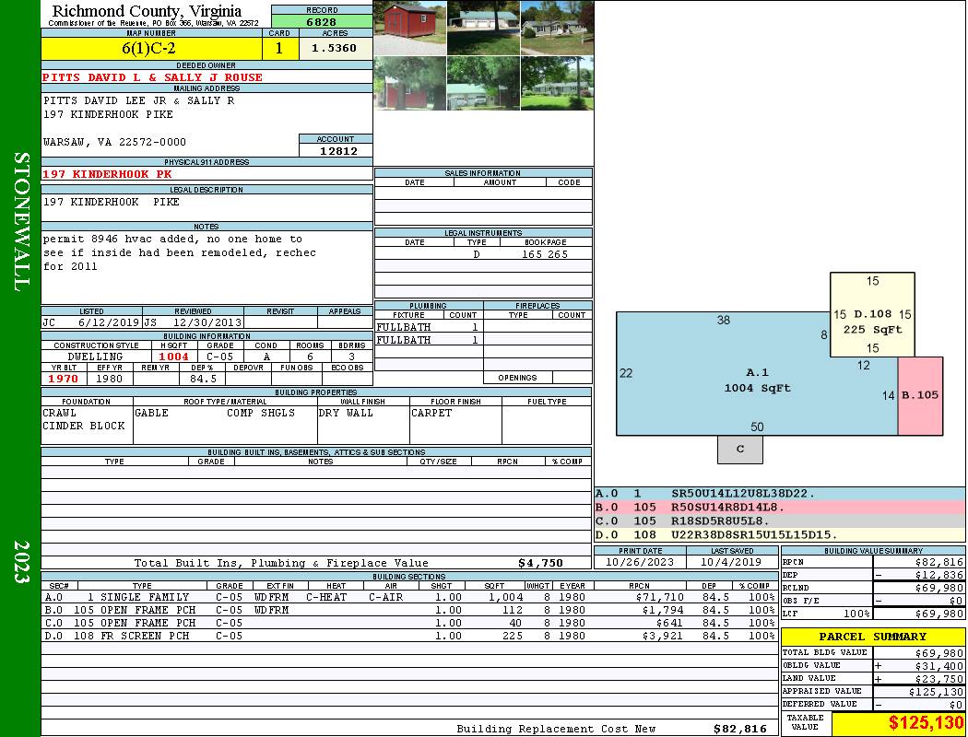968x737 pixels.
Task: Click Building Replacement Cost New $82,816 at bottom
Action: point(739,729)
